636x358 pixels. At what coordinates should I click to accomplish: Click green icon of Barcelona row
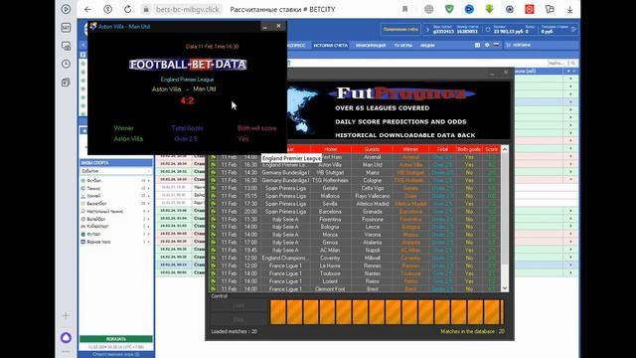[213, 212]
